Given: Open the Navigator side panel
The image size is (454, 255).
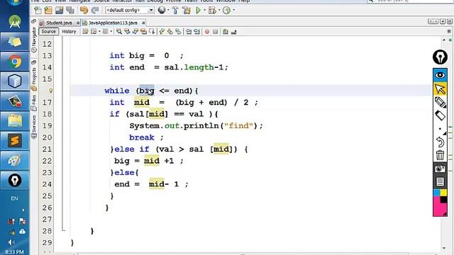Looking at the screenshot, I should (34, 40).
